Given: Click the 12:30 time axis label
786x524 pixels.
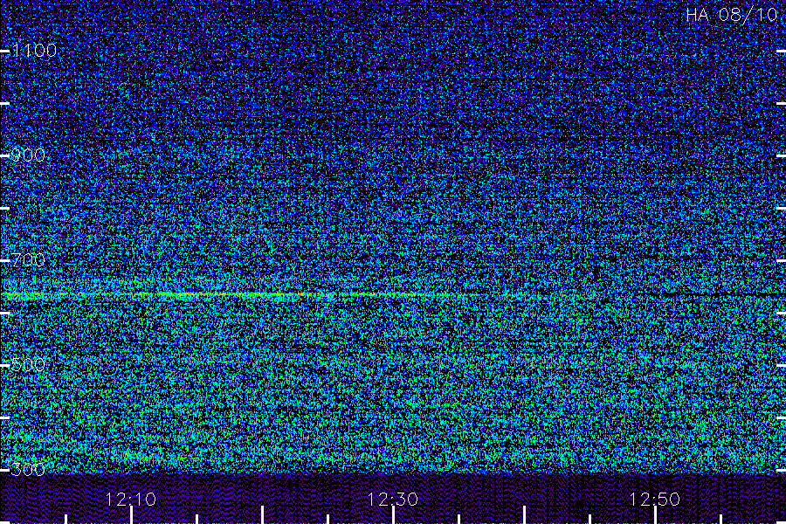Looking at the screenshot, I should (393, 500).
